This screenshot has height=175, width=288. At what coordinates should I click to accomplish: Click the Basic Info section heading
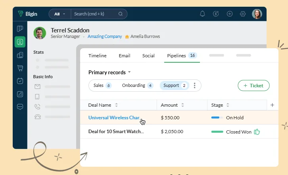click(x=43, y=77)
